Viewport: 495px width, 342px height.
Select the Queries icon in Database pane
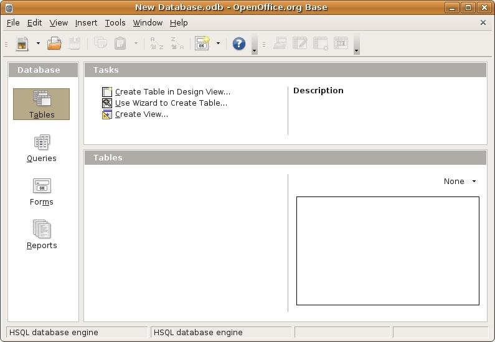coord(42,148)
